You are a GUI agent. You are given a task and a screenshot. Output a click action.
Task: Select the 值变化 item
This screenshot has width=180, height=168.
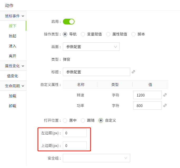pos(12,76)
